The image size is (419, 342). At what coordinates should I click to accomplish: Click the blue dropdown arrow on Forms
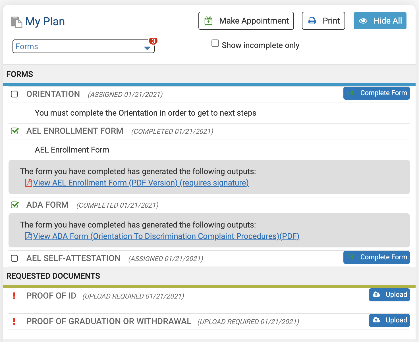pos(147,48)
